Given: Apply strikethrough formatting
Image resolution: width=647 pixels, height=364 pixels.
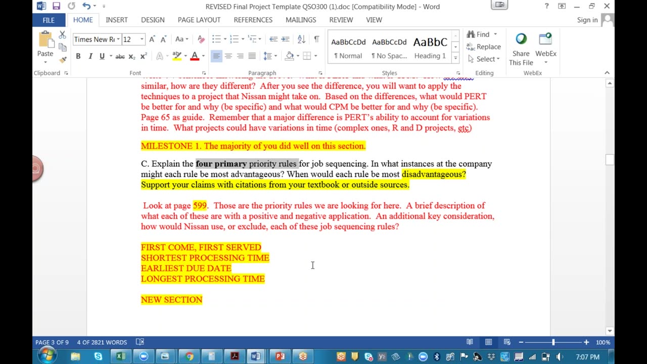Looking at the screenshot, I should [120, 56].
